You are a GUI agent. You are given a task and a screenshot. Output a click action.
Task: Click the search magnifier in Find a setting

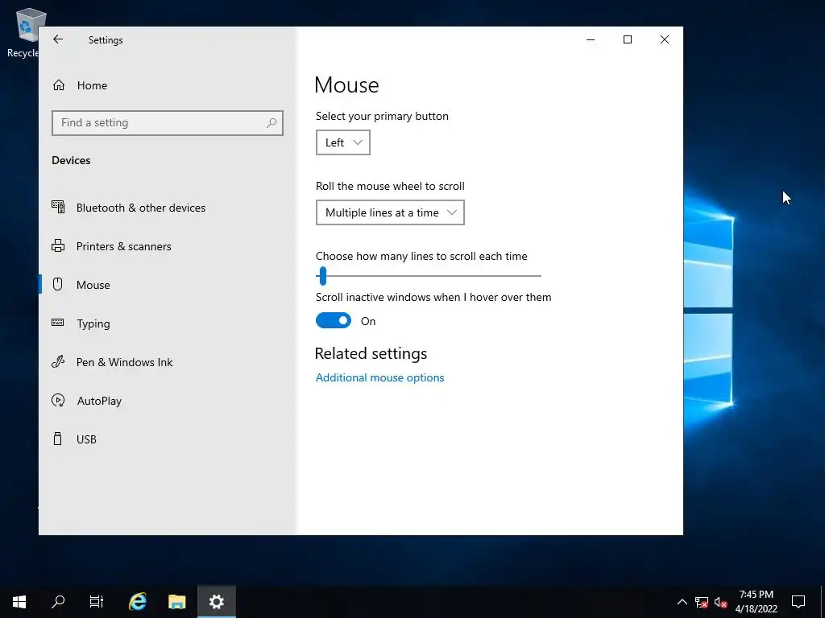tap(272, 123)
